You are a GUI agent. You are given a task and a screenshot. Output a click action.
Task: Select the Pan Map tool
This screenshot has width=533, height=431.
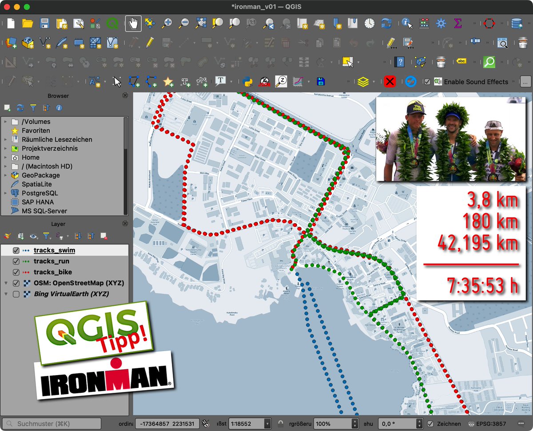click(132, 23)
